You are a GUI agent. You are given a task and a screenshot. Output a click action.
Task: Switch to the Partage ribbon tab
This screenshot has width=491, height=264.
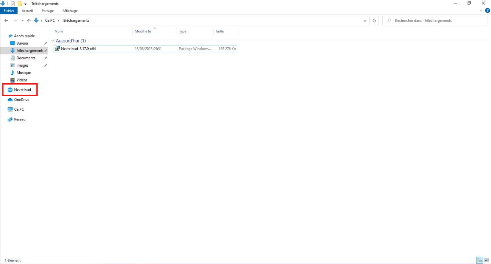[x=48, y=11]
